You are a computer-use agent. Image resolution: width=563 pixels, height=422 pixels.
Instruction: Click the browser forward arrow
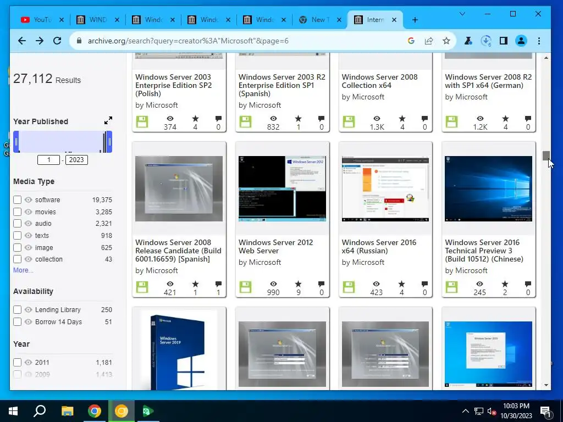pyautogui.click(x=40, y=41)
